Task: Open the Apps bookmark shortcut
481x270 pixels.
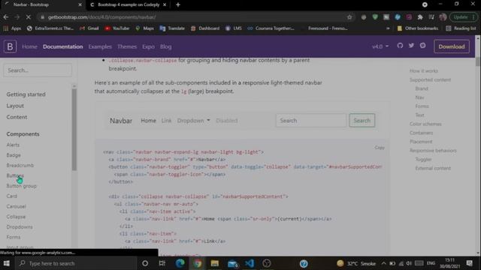Action: pyautogui.click(x=12, y=28)
